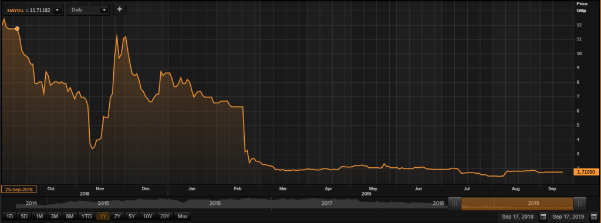Image resolution: width=601 pixels, height=223 pixels.
Task: Select the 10Y range button
Action: [147, 217]
